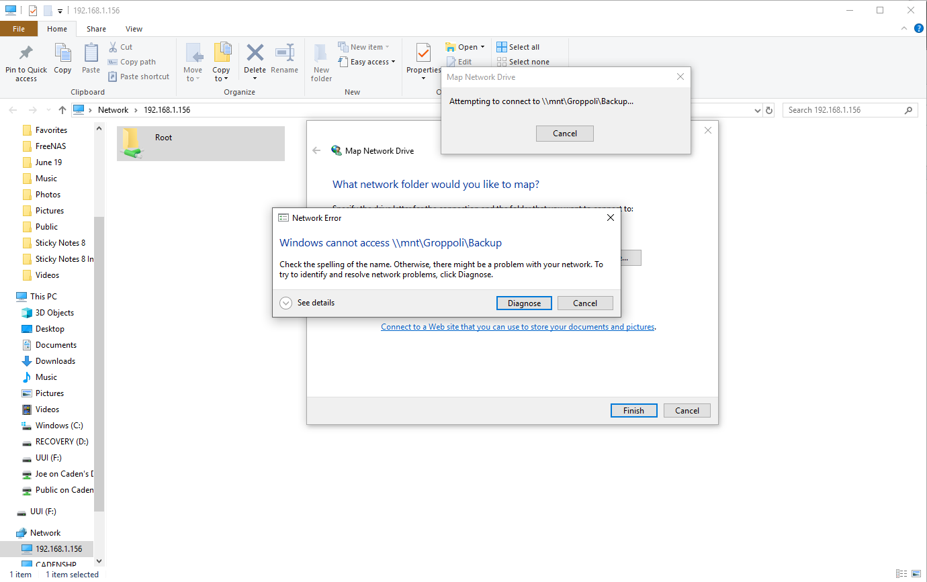Image resolution: width=927 pixels, height=582 pixels.
Task: Expand the Easy access dropdown
Action: (393, 62)
